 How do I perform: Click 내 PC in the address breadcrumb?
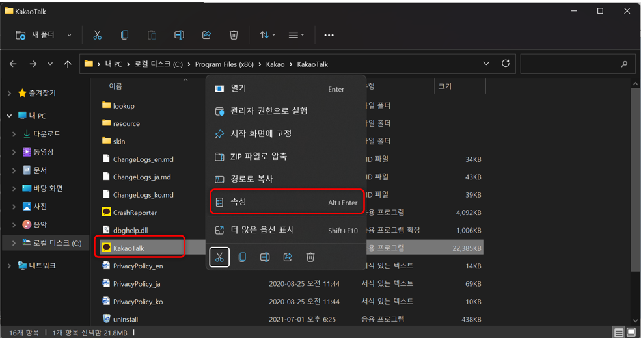pyautogui.click(x=113, y=64)
